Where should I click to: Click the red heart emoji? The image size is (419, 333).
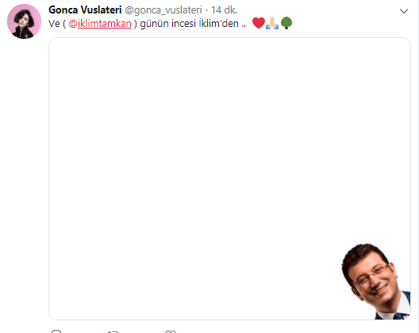coord(259,23)
